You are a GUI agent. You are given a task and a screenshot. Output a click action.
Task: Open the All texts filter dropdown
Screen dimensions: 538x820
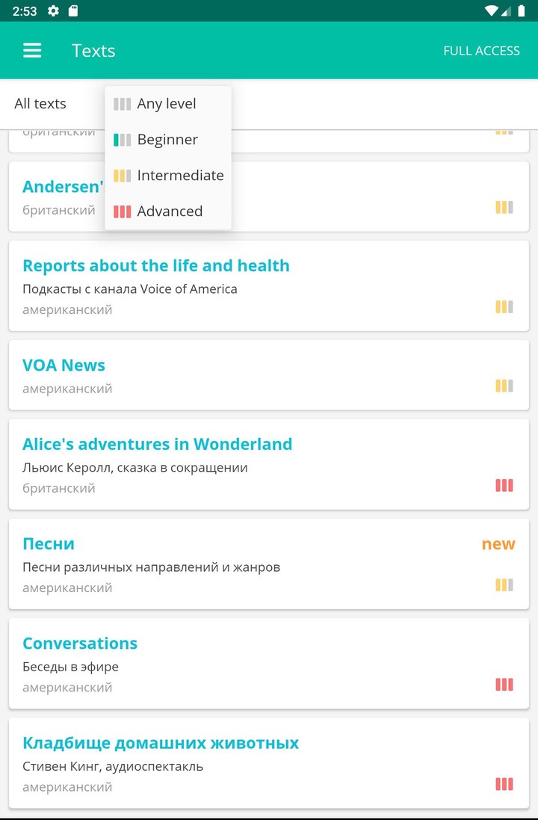[x=40, y=104]
